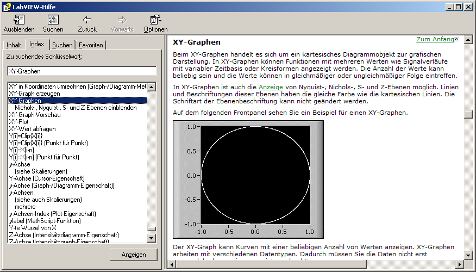Click help content horizontal scrollbar thumb
This screenshot has width=476, height=272.
click(271, 264)
